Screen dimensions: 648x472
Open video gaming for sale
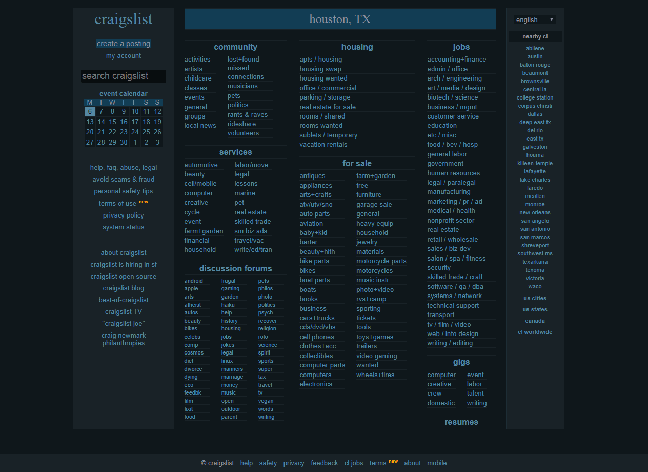point(377,356)
